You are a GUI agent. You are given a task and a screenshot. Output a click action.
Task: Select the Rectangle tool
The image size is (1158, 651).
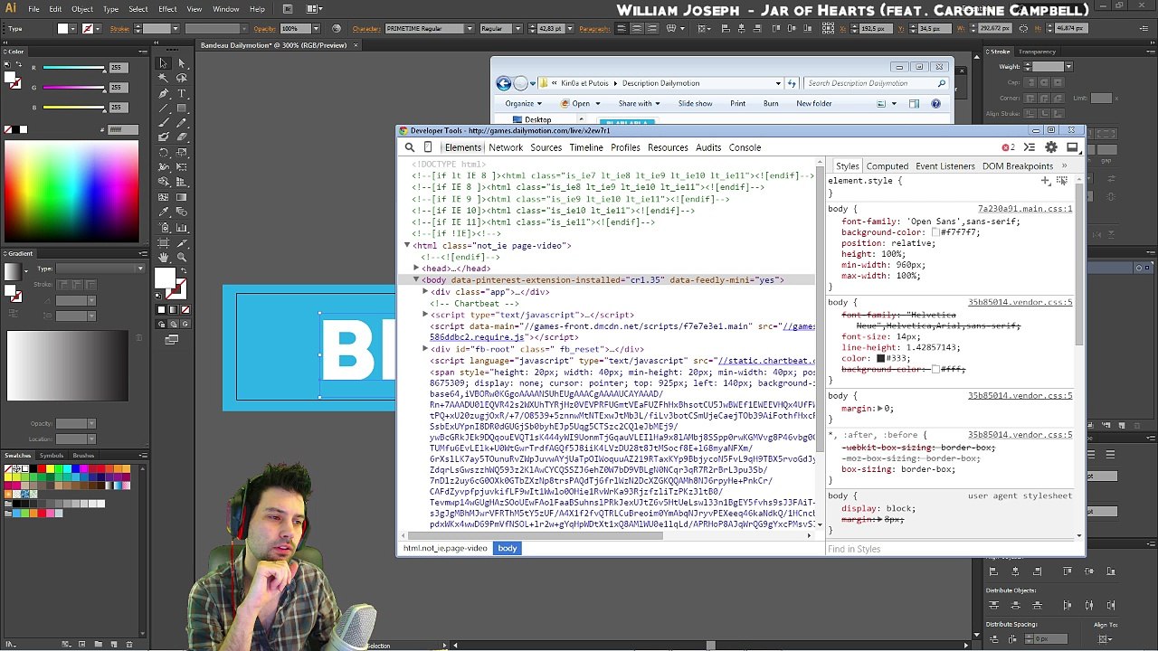tap(182, 108)
